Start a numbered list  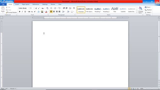pos(55,8)
